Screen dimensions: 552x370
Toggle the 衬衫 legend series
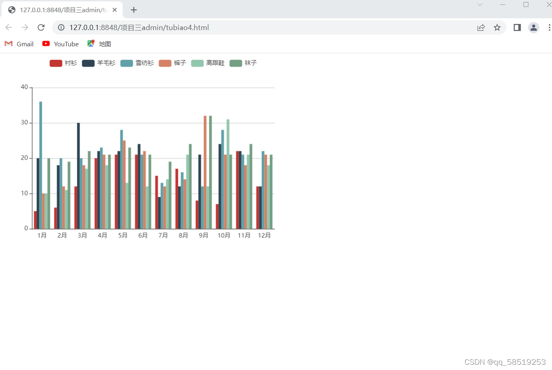[x=63, y=63]
